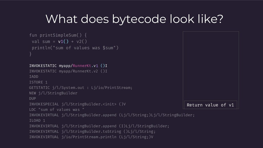Click the 'ILOAD 1' instruction
This screenshot has height=148, width=263.
37,121
